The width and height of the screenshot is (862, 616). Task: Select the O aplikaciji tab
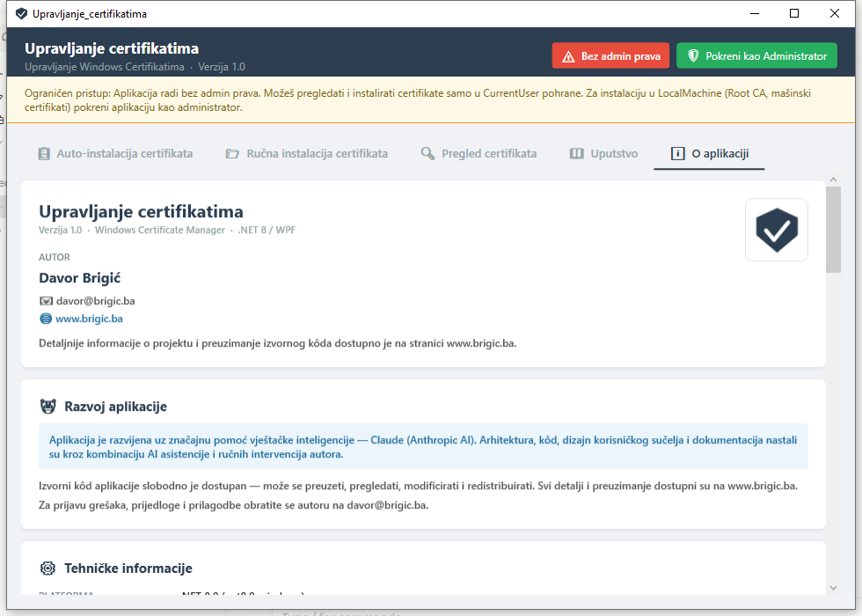[x=709, y=153]
